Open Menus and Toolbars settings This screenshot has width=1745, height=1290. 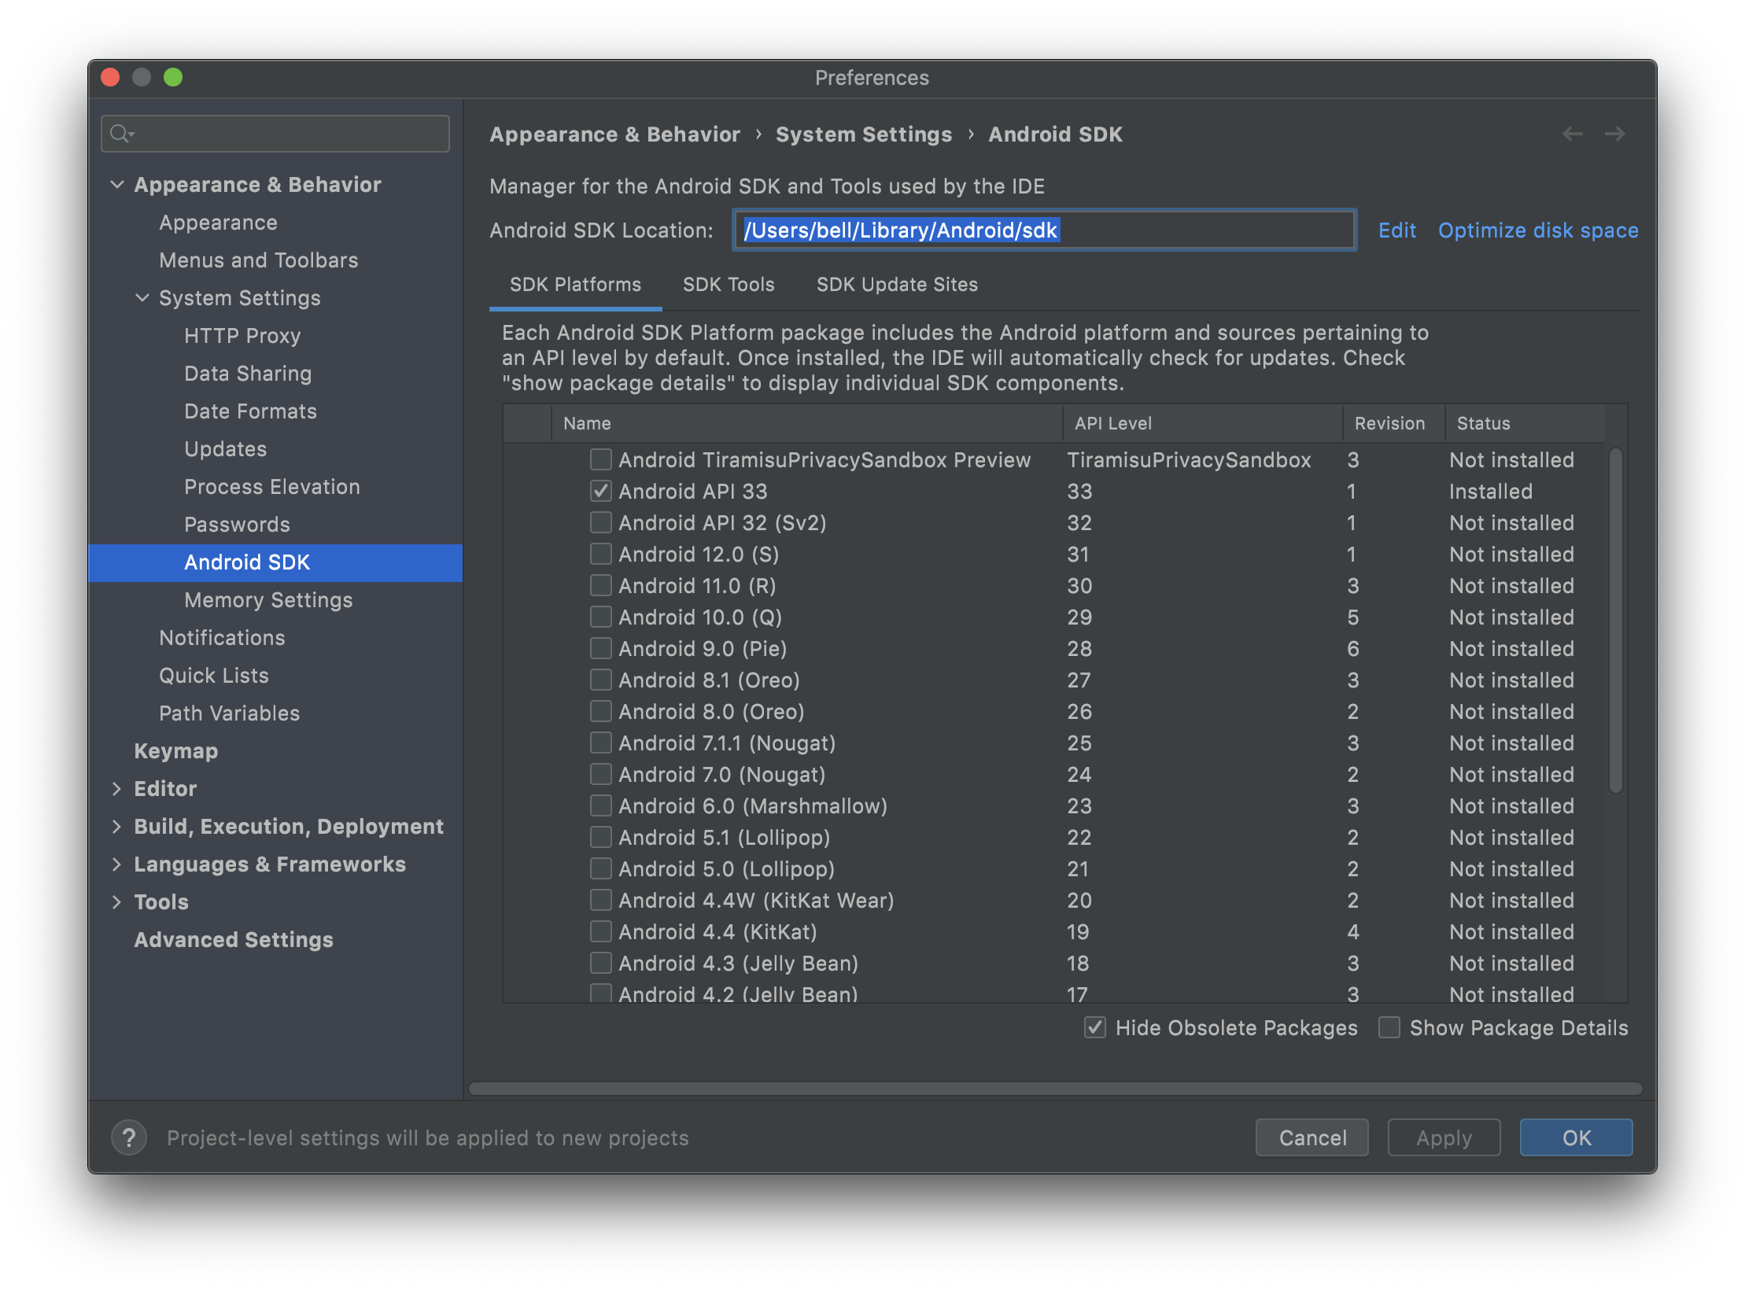(258, 260)
